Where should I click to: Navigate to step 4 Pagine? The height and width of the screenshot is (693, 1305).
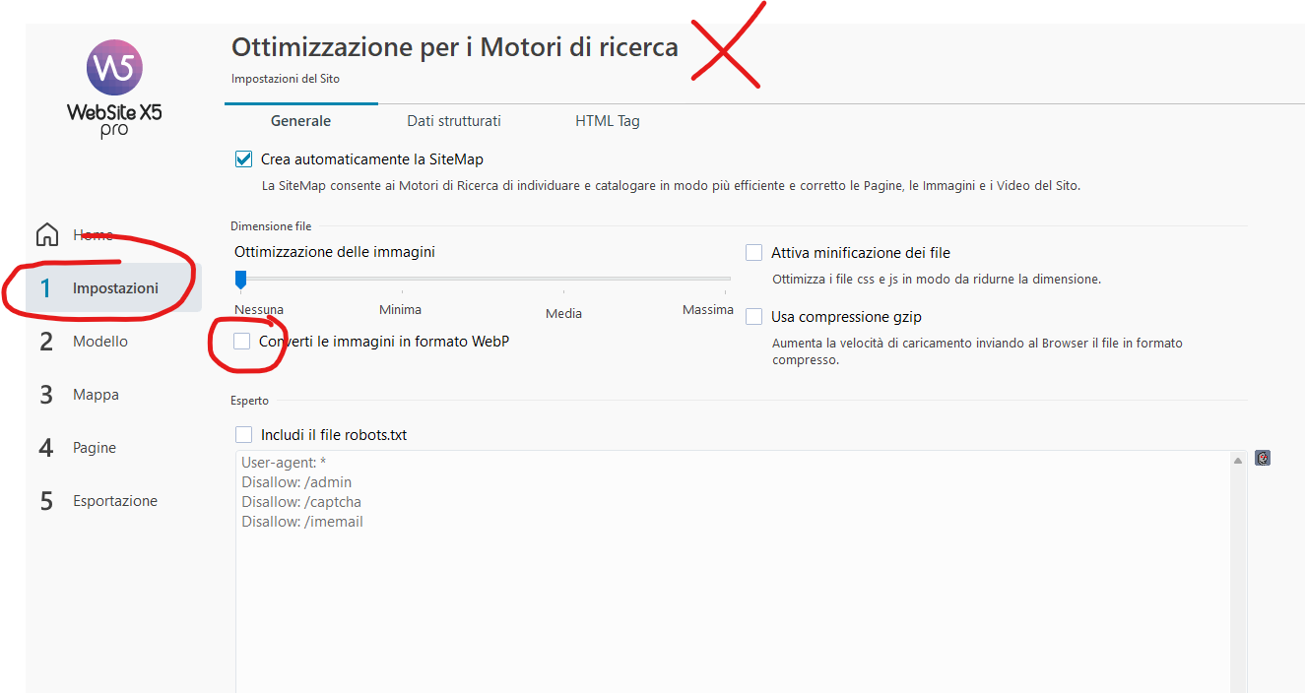[x=94, y=448]
